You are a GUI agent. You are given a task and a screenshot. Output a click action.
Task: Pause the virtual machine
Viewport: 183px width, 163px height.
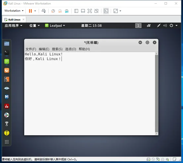(x=30, y=11)
